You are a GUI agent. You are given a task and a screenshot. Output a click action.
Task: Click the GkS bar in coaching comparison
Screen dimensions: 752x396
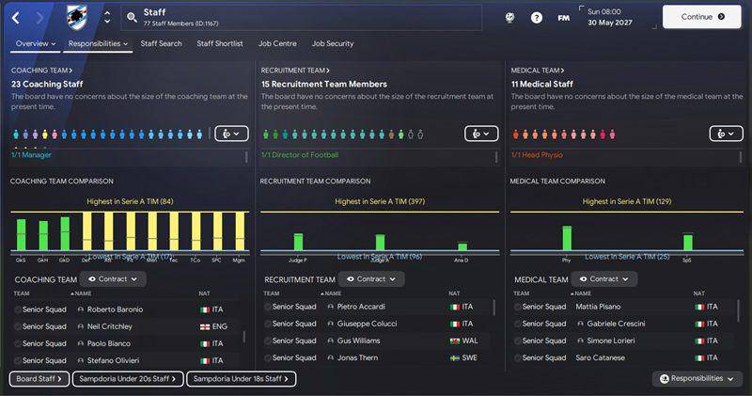point(21,235)
